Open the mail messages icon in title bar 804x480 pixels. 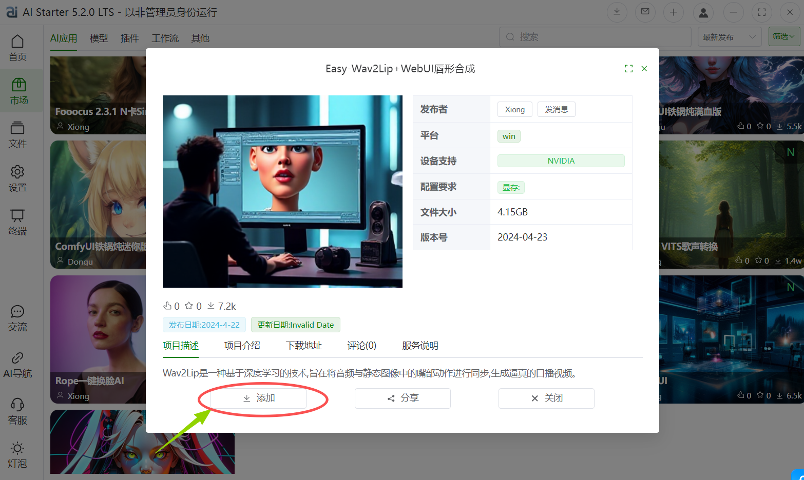point(645,12)
